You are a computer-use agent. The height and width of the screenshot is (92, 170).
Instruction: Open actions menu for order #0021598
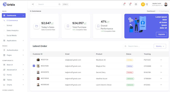point(161,66)
